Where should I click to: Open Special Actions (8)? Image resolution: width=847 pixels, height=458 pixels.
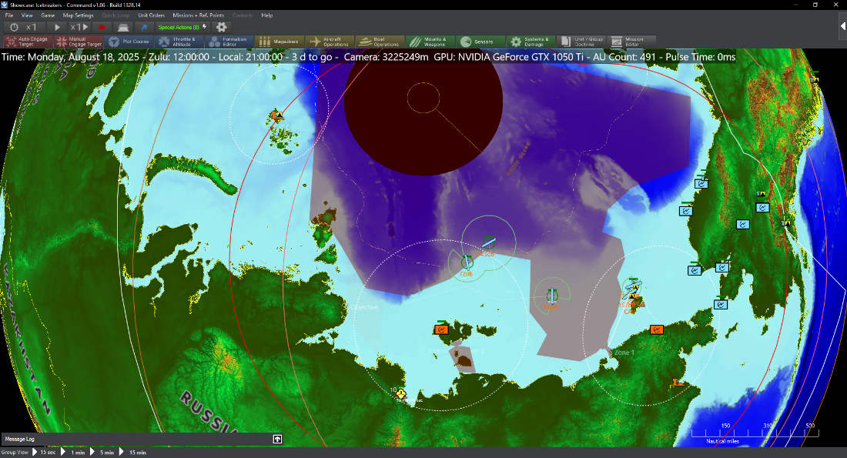[x=182, y=27]
